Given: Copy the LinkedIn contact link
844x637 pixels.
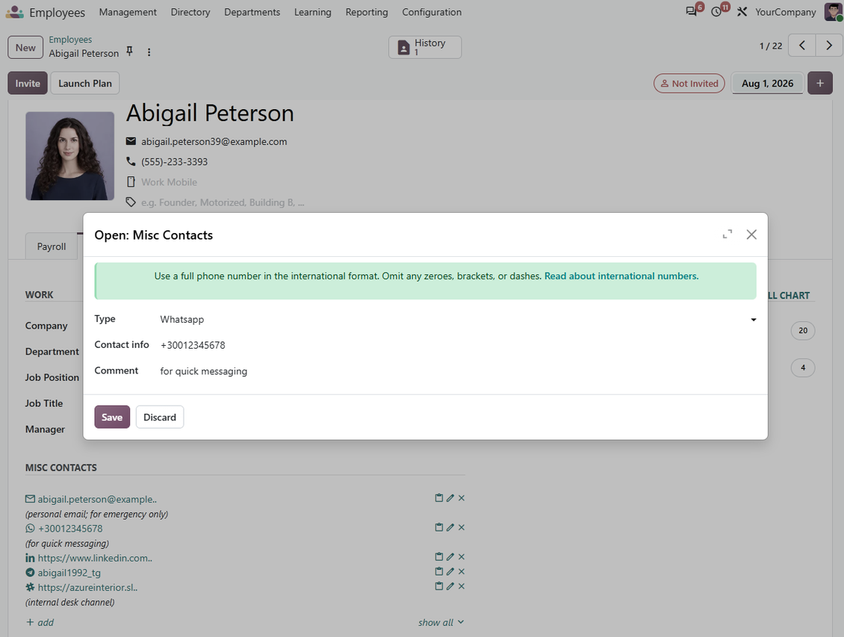Looking at the screenshot, I should [x=438, y=557].
